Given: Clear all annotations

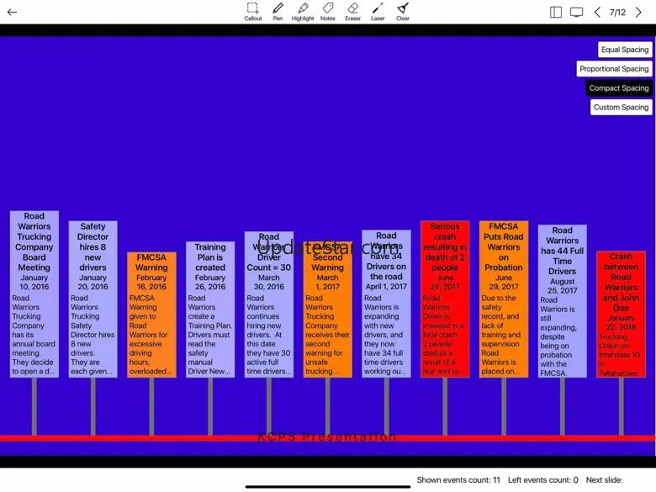Looking at the screenshot, I should tap(403, 12).
